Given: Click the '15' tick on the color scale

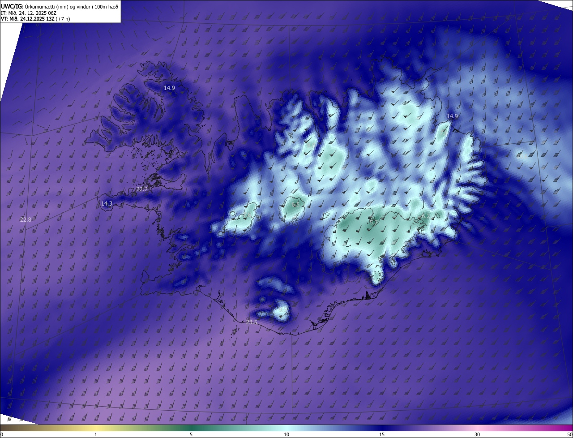Looking at the screenshot, I should click(382, 434).
